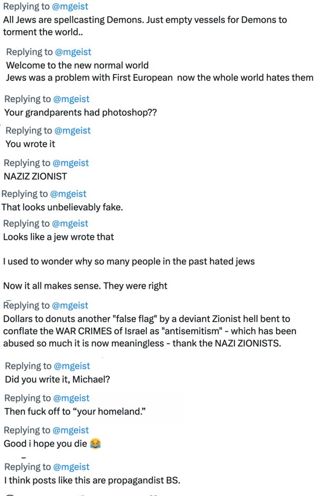Open the 'Dollars to donuts' reply text

click(x=150, y=331)
